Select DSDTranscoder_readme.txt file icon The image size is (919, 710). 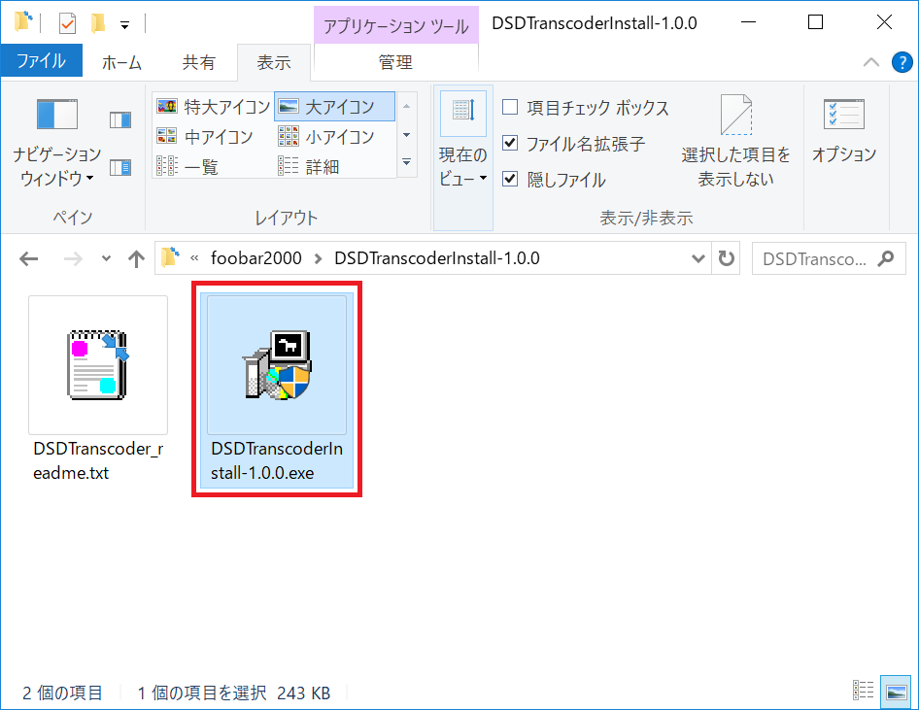[98, 364]
